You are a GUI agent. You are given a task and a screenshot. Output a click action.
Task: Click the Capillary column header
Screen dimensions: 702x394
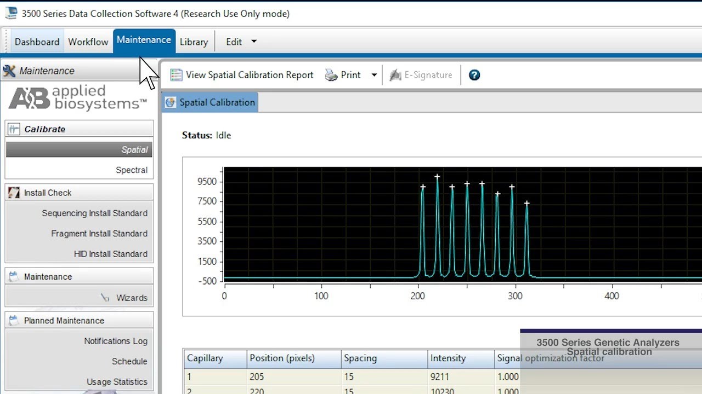(215, 358)
